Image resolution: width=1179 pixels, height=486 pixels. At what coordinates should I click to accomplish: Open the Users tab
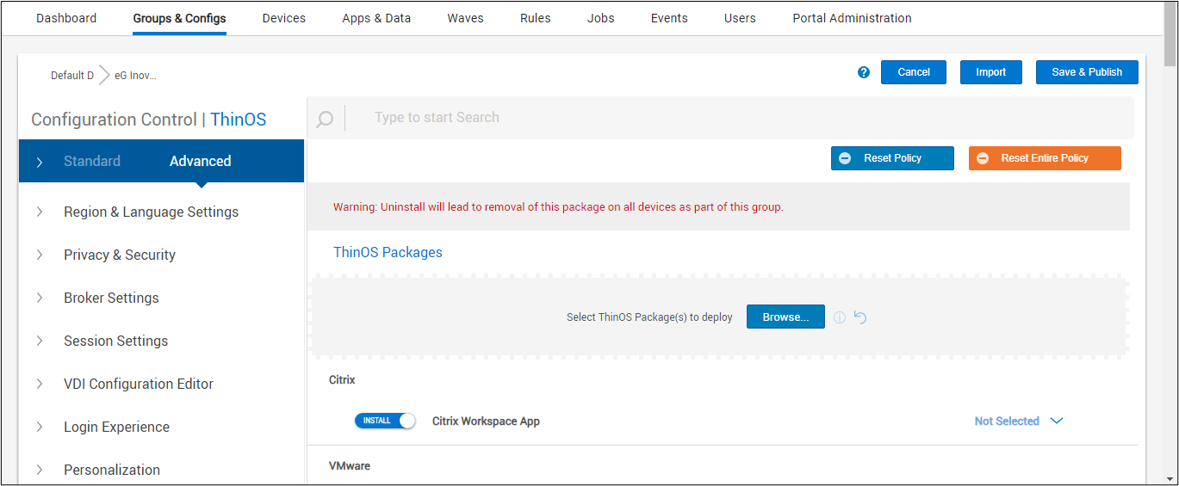(x=740, y=18)
